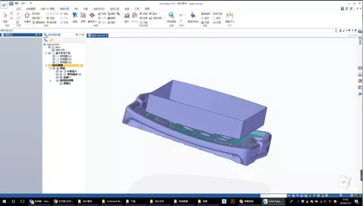363x206 pixels.
Task: Toggle checkbox beside Base in feature tree
Action: click(49, 47)
